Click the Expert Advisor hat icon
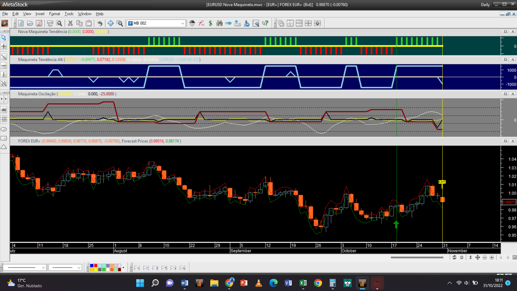Viewport: 517px width, 291px height. point(192,23)
